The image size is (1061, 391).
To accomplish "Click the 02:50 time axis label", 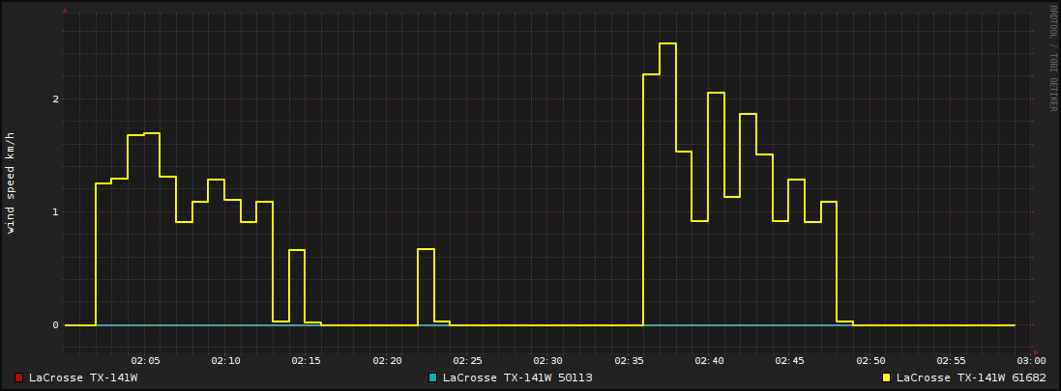I will coord(869,361).
